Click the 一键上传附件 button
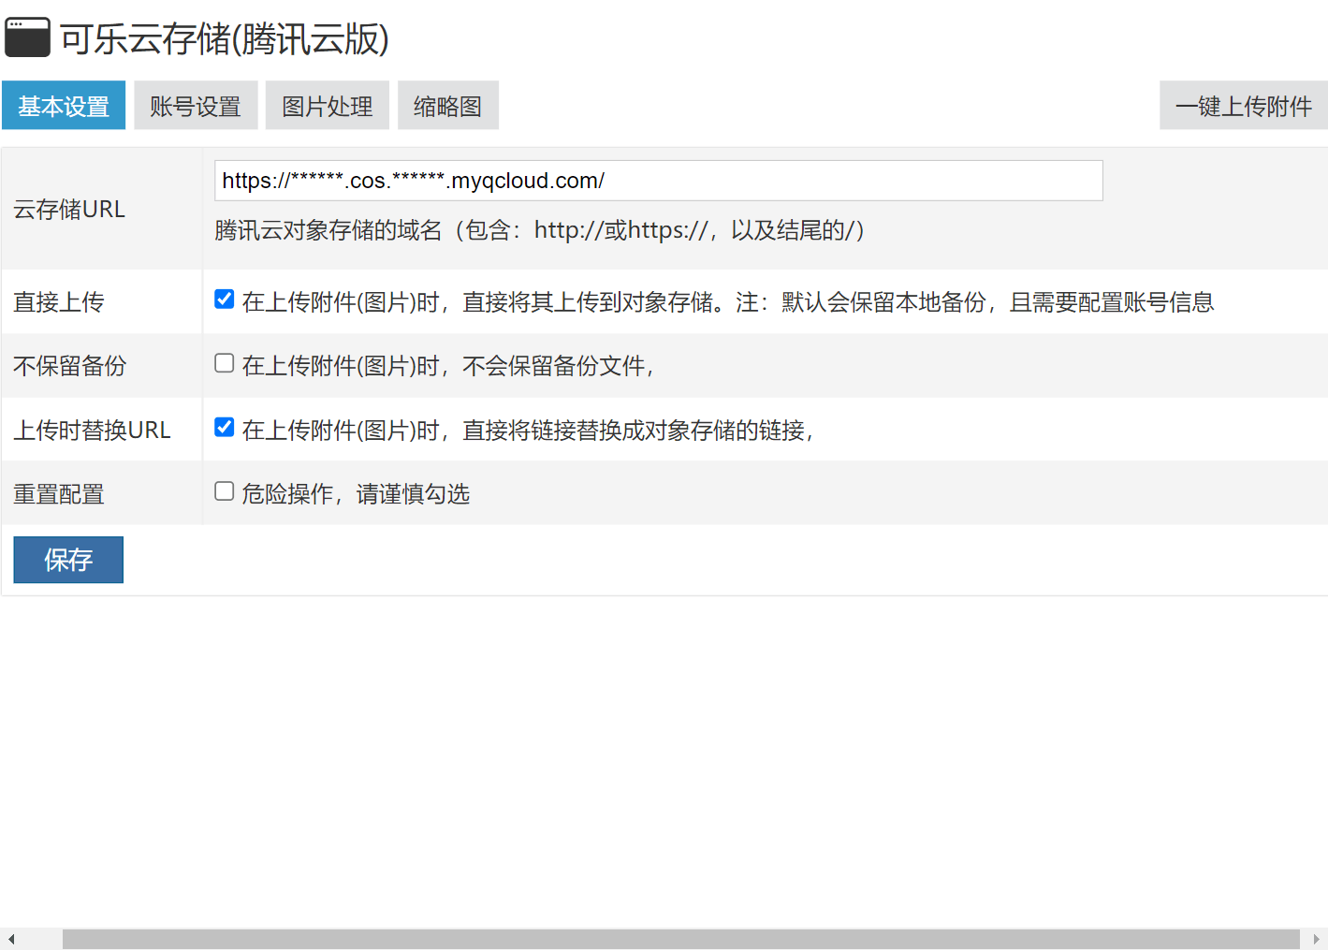The width and height of the screenshot is (1328, 950). click(1244, 105)
